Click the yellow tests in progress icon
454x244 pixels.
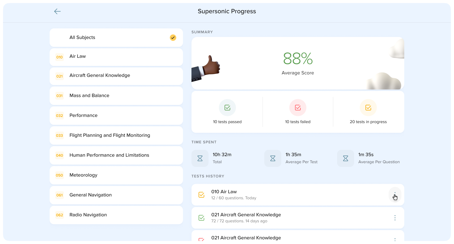(x=368, y=108)
